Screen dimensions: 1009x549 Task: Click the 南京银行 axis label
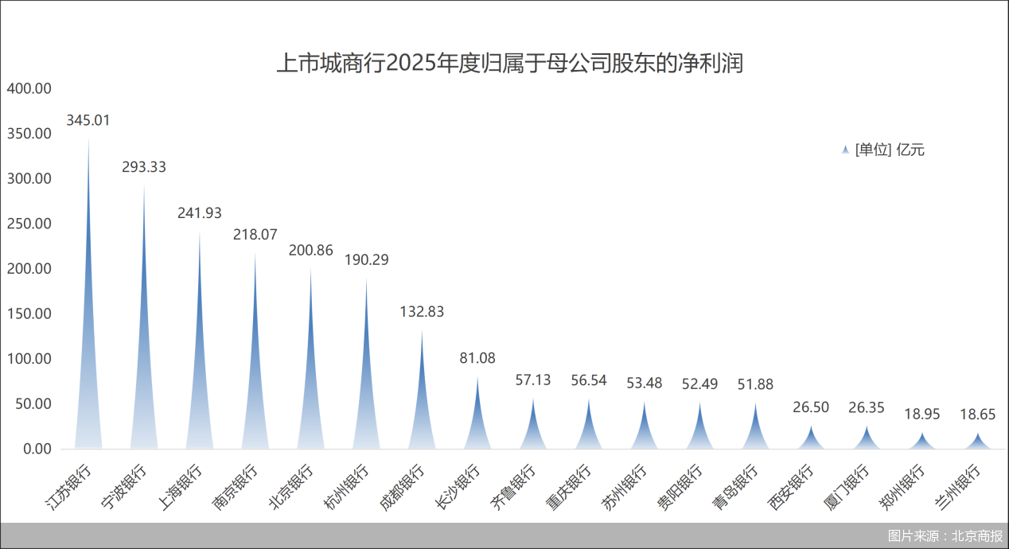236,487
